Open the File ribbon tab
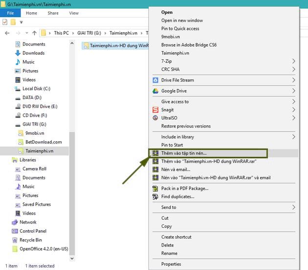This screenshot has height=270, width=308. 10,13
